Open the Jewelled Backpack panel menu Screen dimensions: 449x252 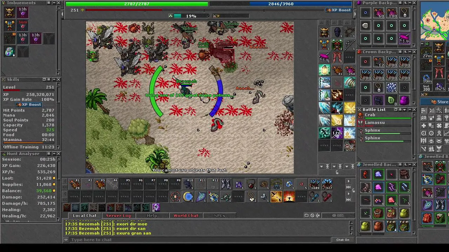click(x=400, y=164)
